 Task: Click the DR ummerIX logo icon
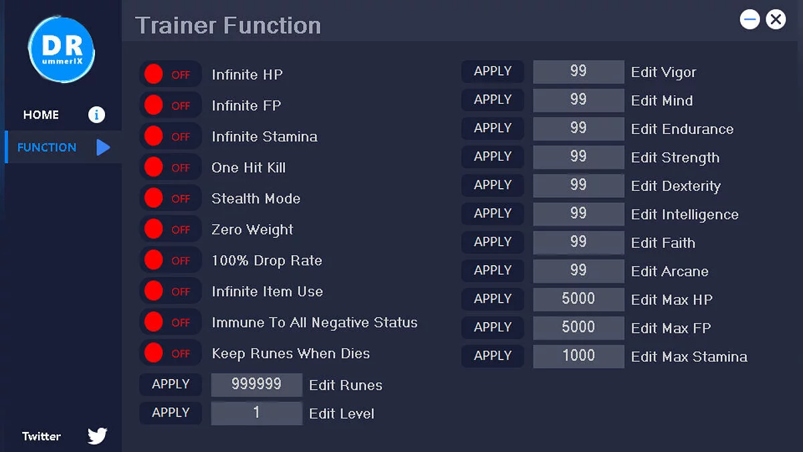(62, 50)
